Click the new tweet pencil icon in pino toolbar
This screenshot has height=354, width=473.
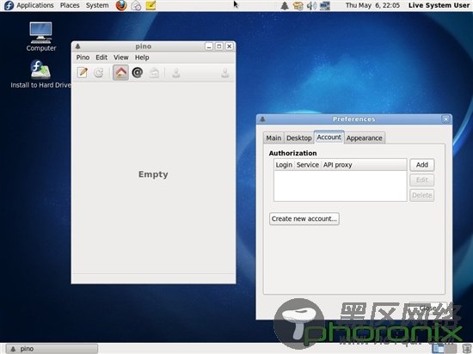coord(83,73)
